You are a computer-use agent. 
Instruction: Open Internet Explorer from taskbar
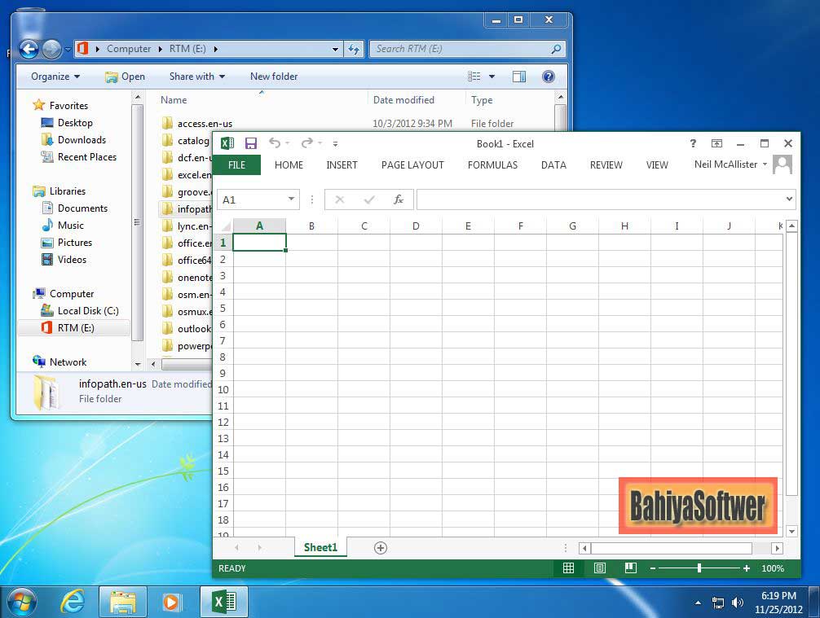[73, 603]
